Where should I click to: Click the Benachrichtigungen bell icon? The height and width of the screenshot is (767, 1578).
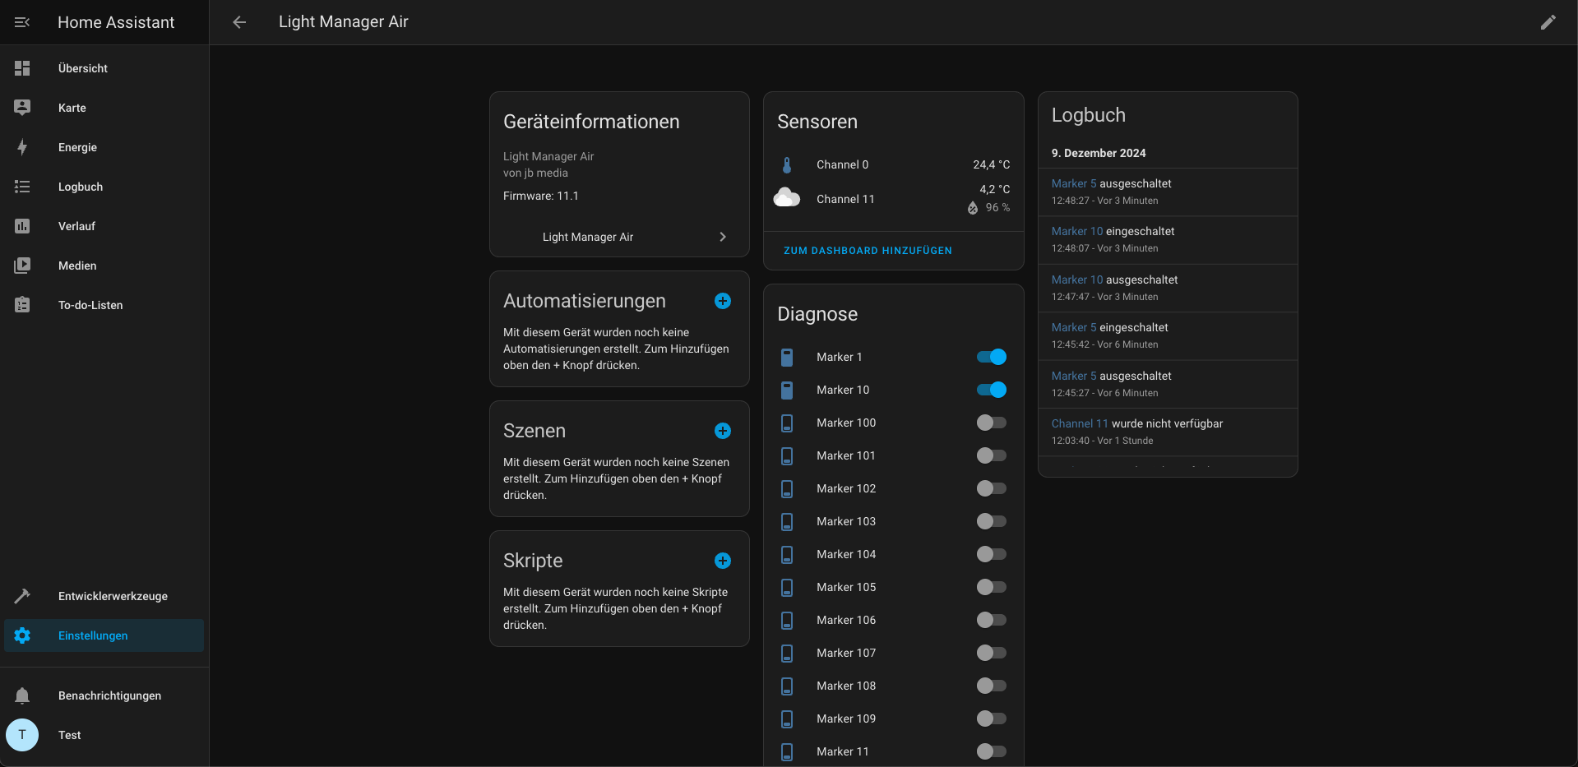tap(22, 695)
